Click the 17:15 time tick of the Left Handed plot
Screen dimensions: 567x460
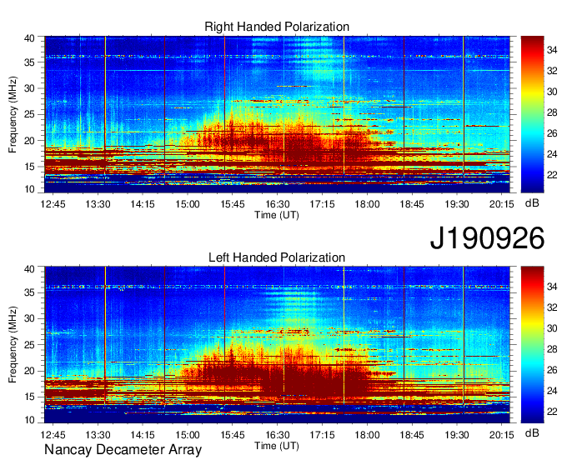[322, 435]
